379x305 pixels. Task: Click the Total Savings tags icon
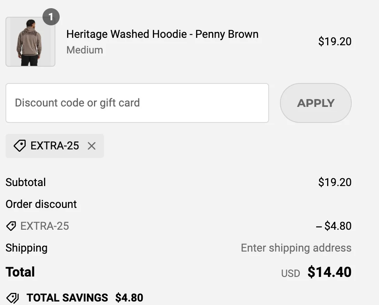click(x=12, y=298)
